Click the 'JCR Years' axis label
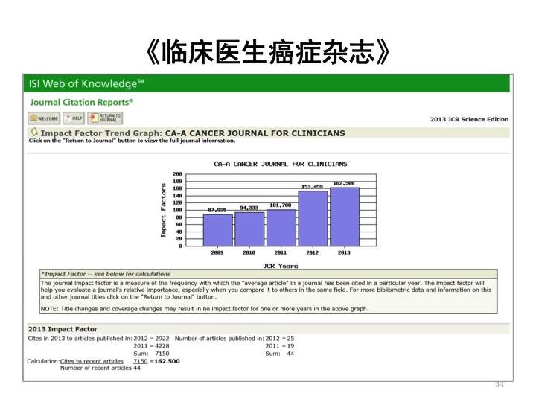 pos(281,266)
